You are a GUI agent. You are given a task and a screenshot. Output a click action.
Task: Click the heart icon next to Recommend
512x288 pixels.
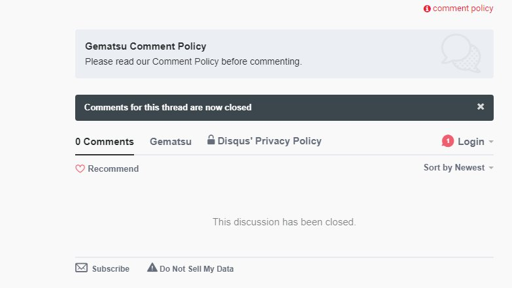[x=80, y=168]
